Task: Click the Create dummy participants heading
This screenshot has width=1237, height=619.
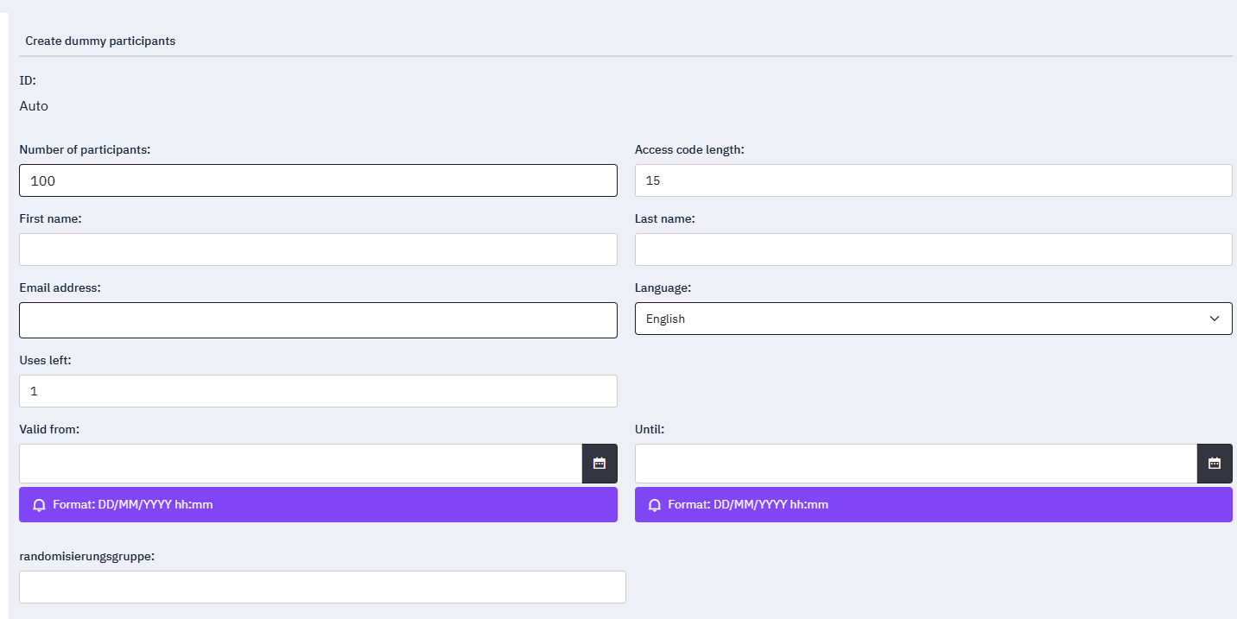Action: click(100, 41)
